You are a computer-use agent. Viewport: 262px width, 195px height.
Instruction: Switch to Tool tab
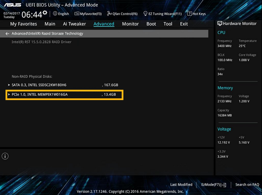(168, 24)
